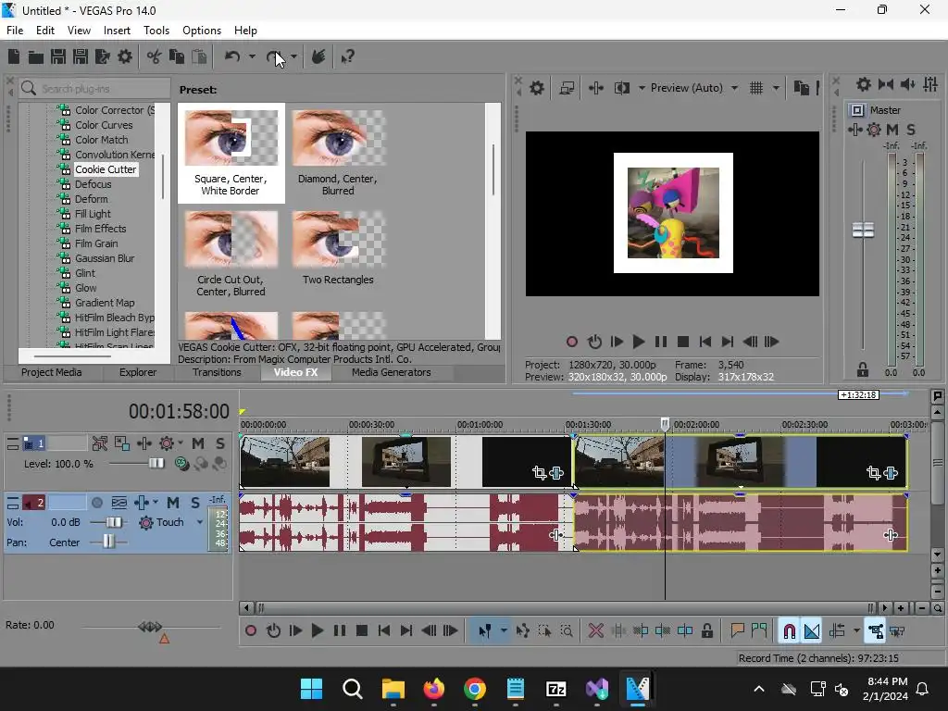Open Video Output FX in preview toolbar
Screen dimensions: 948x711
pyautogui.click(x=595, y=88)
